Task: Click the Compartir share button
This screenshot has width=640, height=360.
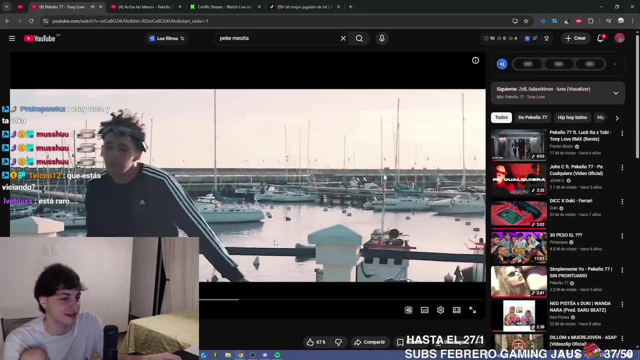Action: click(369, 342)
